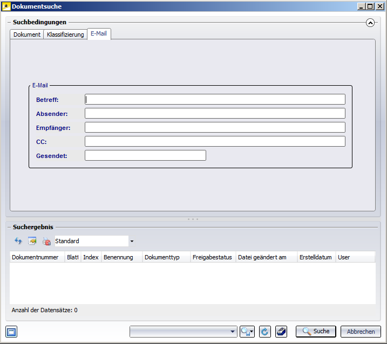
Task: Cancel with the Abbrechen button
Action: [361, 332]
